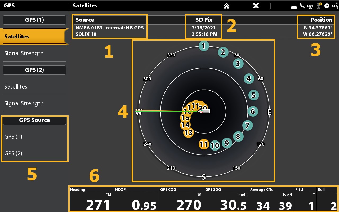Select teal satellite 10 on sky chart
Screen dimensions: 339x212
coord(215,145)
